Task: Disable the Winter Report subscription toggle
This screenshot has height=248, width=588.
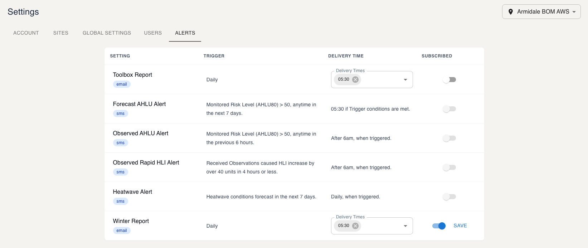Action: (x=439, y=226)
